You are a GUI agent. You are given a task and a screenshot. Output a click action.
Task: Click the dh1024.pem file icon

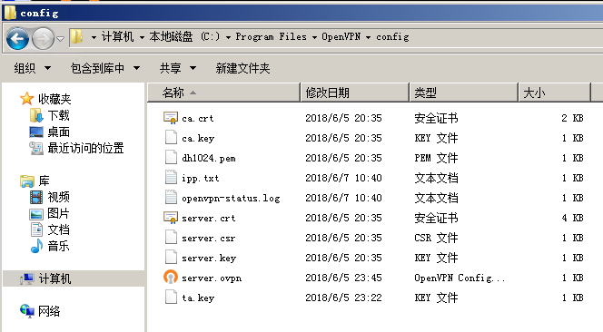coord(171,158)
